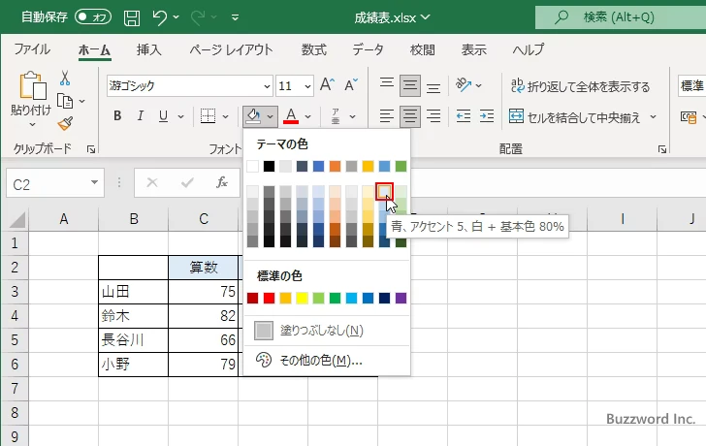
Task: Align text to top
Action: [x=386, y=84]
